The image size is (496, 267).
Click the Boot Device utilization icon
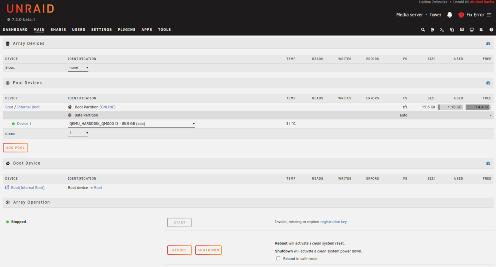click(488, 164)
